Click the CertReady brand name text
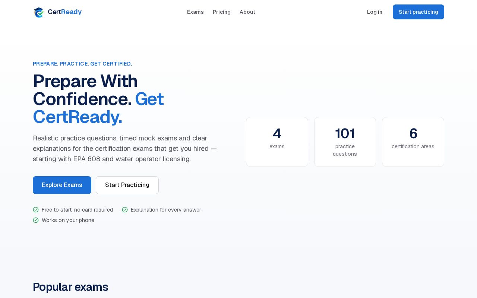The width and height of the screenshot is (477, 298). (x=64, y=12)
